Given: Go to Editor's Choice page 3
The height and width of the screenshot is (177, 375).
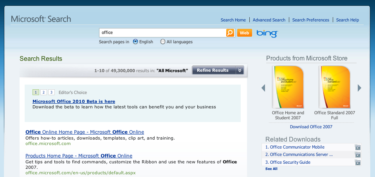Looking at the screenshot, I should (51, 92).
